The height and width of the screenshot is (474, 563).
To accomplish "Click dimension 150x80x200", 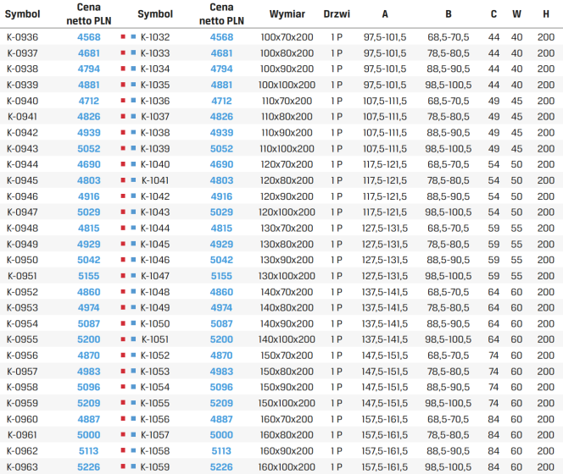I will 287,372.
